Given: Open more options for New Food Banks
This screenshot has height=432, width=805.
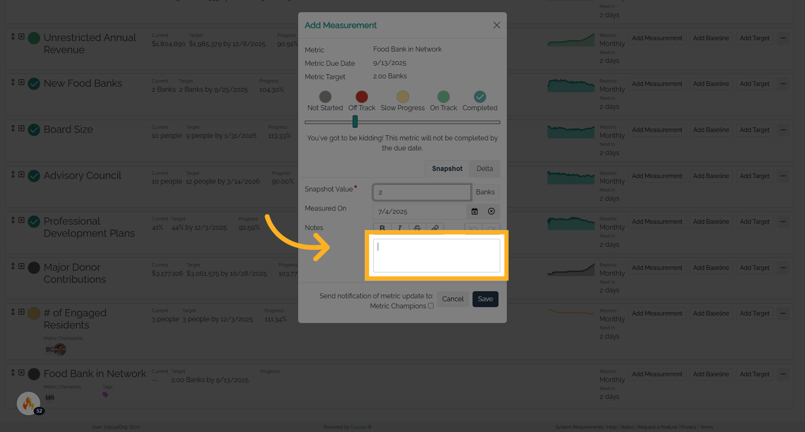Looking at the screenshot, I should point(783,84).
